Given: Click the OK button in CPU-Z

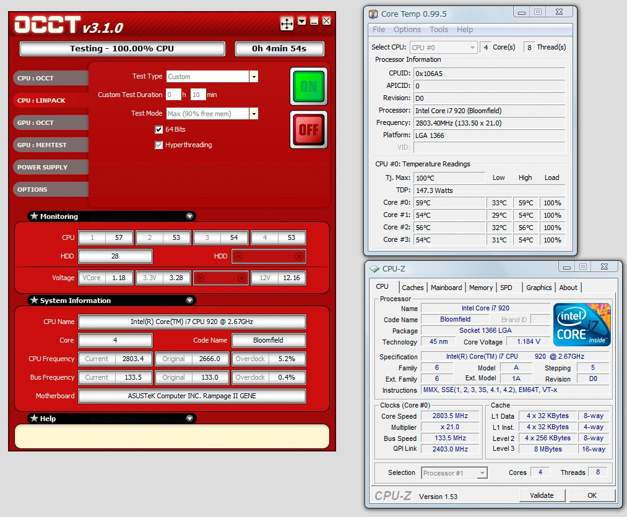Looking at the screenshot, I should coord(592,495).
